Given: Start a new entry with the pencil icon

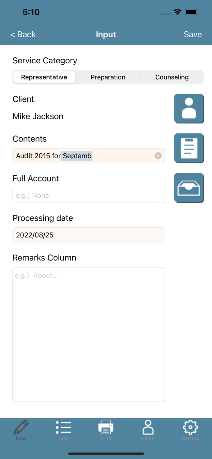Looking at the screenshot, I should pyautogui.click(x=21, y=430).
